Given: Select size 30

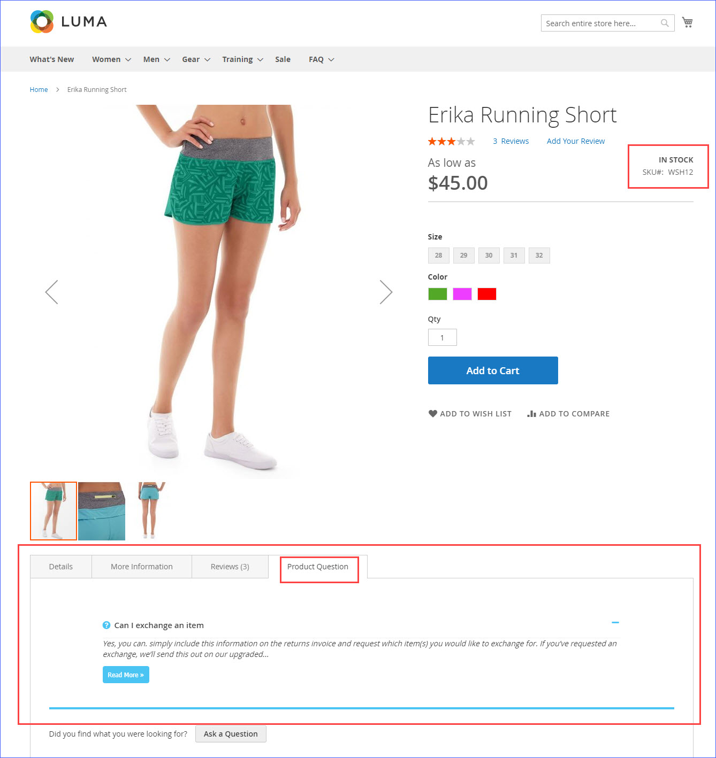Looking at the screenshot, I should 489,256.
